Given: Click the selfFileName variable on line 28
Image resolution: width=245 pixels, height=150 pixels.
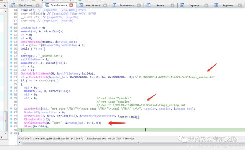Looking at the screenshot, I should (31, 60).
